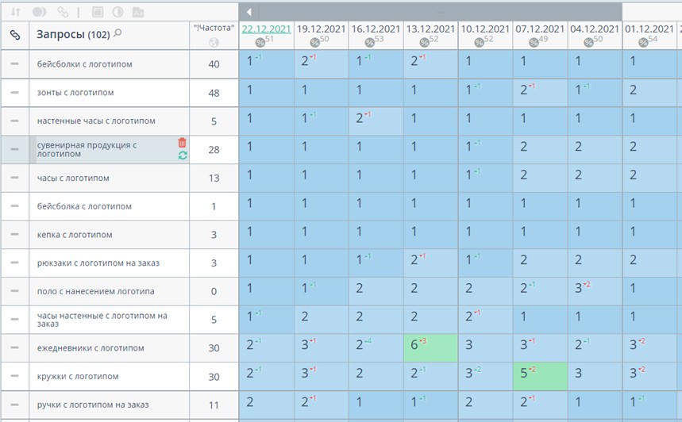Image resolution: width=682 pixels, height=422 pixels.
Task: Click position 2 for 'настенные часы с логотипом' on 16.12.2021
Action: pyautogui.click(x=376, y=121)
